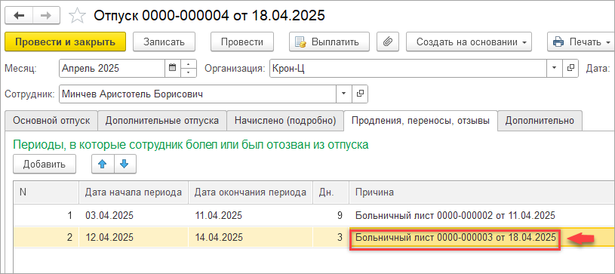Click Провести и закрыть button
This screenshot has width=615, height=274.
point(66,42)
